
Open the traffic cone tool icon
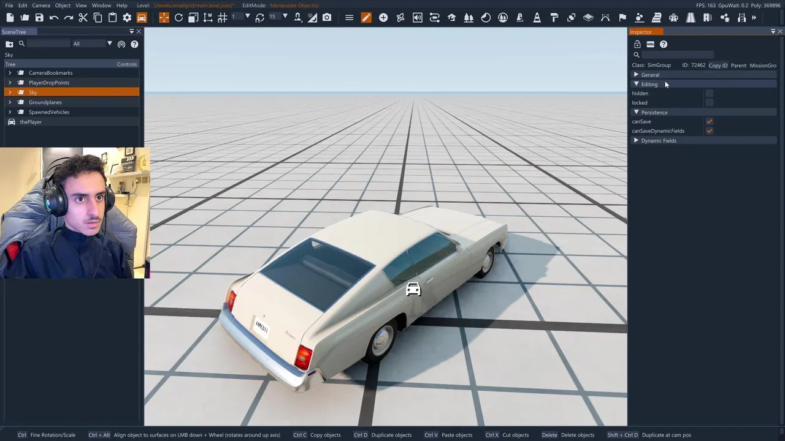[x=537, y=18]
